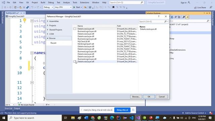
Task: Expand the Shared Projects category
Action: 48,30
